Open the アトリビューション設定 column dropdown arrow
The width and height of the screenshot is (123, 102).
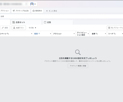(x=88, y=34)
